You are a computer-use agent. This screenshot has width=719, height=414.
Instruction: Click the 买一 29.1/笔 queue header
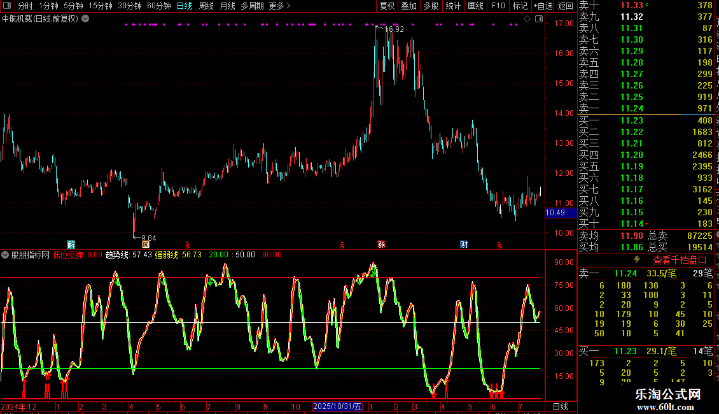pyautogui.click(x=646, y=352)
